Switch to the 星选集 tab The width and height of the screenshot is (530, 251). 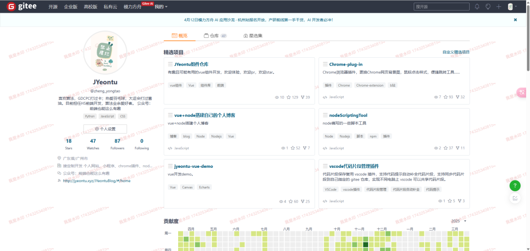click(x=253, y=36)
